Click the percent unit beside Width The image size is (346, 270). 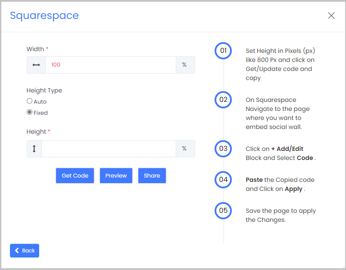tap(184, 65)
